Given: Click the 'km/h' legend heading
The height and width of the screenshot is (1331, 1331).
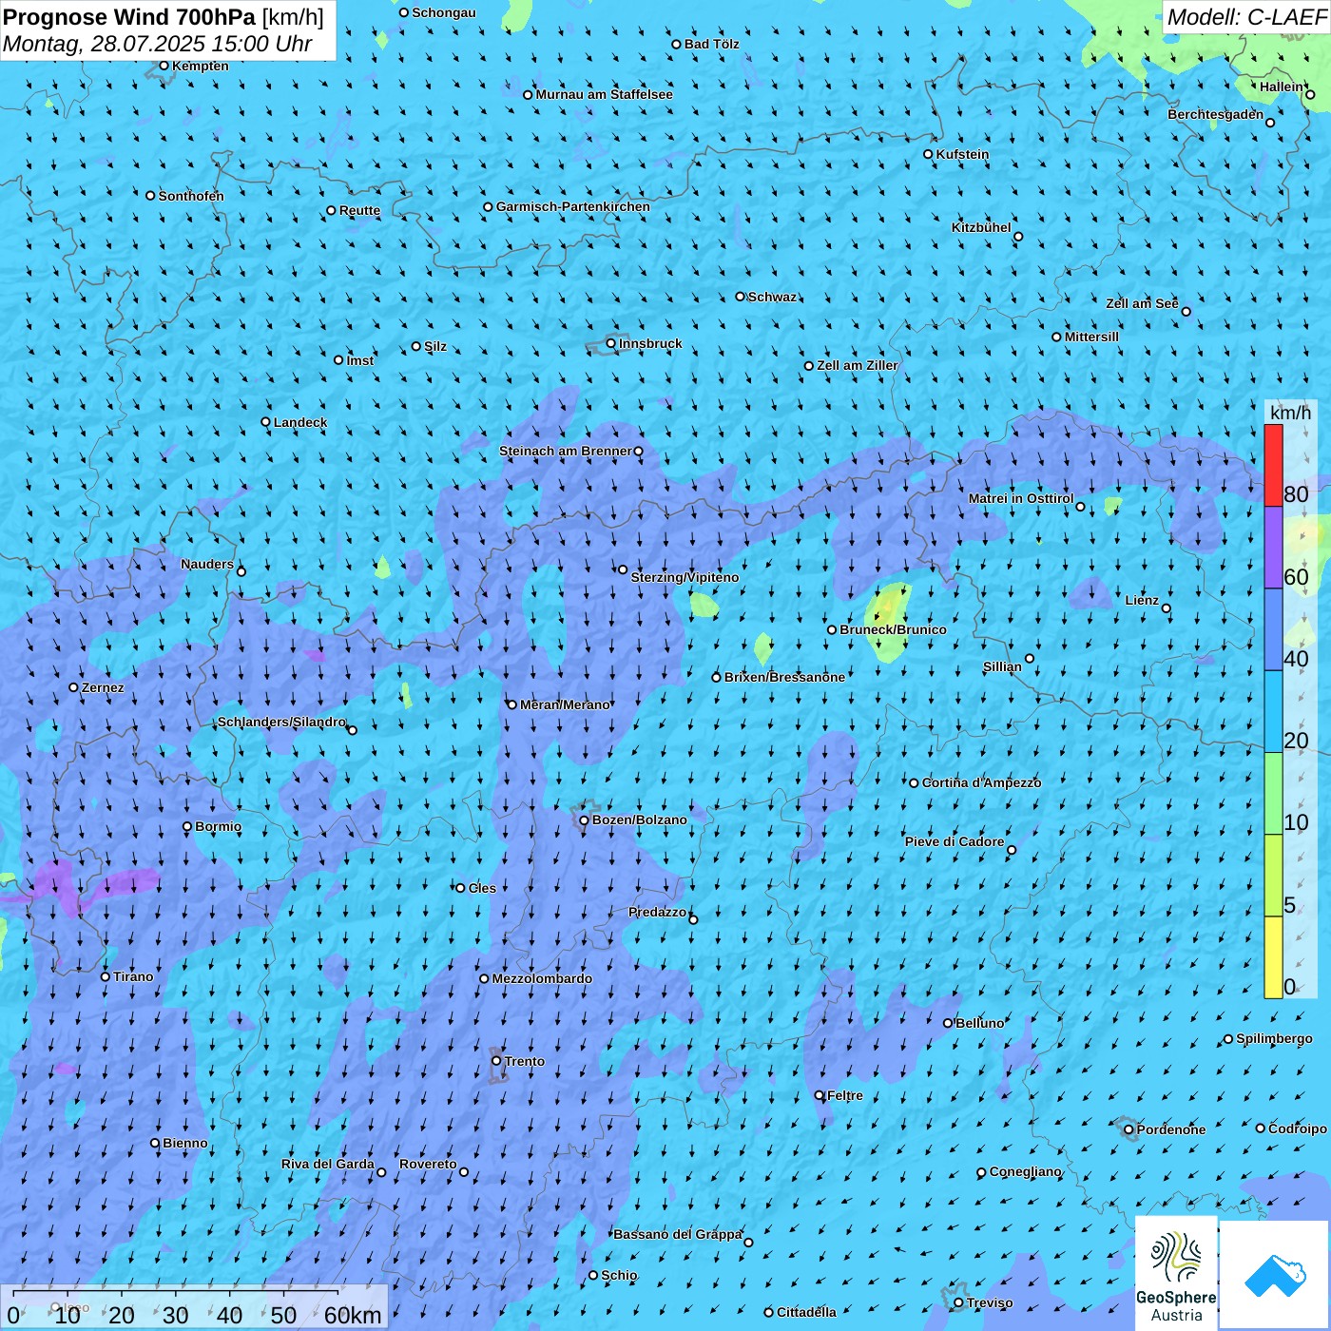Looking at the screenshot, I should (x=1290, y=413).
